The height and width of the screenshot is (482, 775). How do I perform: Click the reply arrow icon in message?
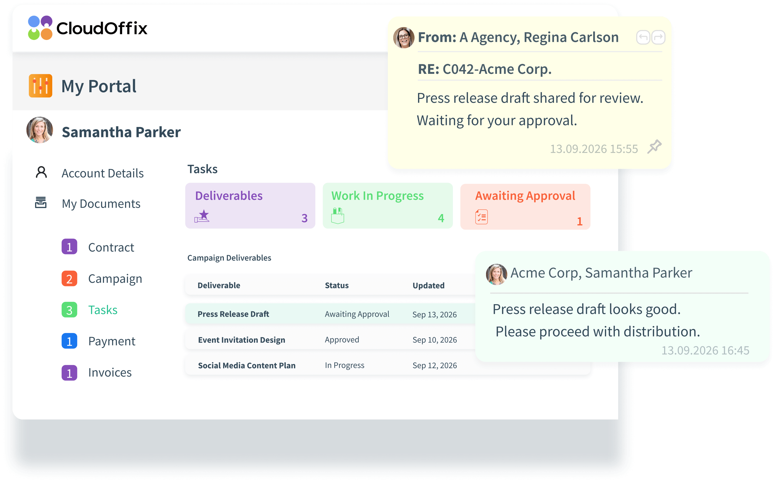click(x=643, y=38)
